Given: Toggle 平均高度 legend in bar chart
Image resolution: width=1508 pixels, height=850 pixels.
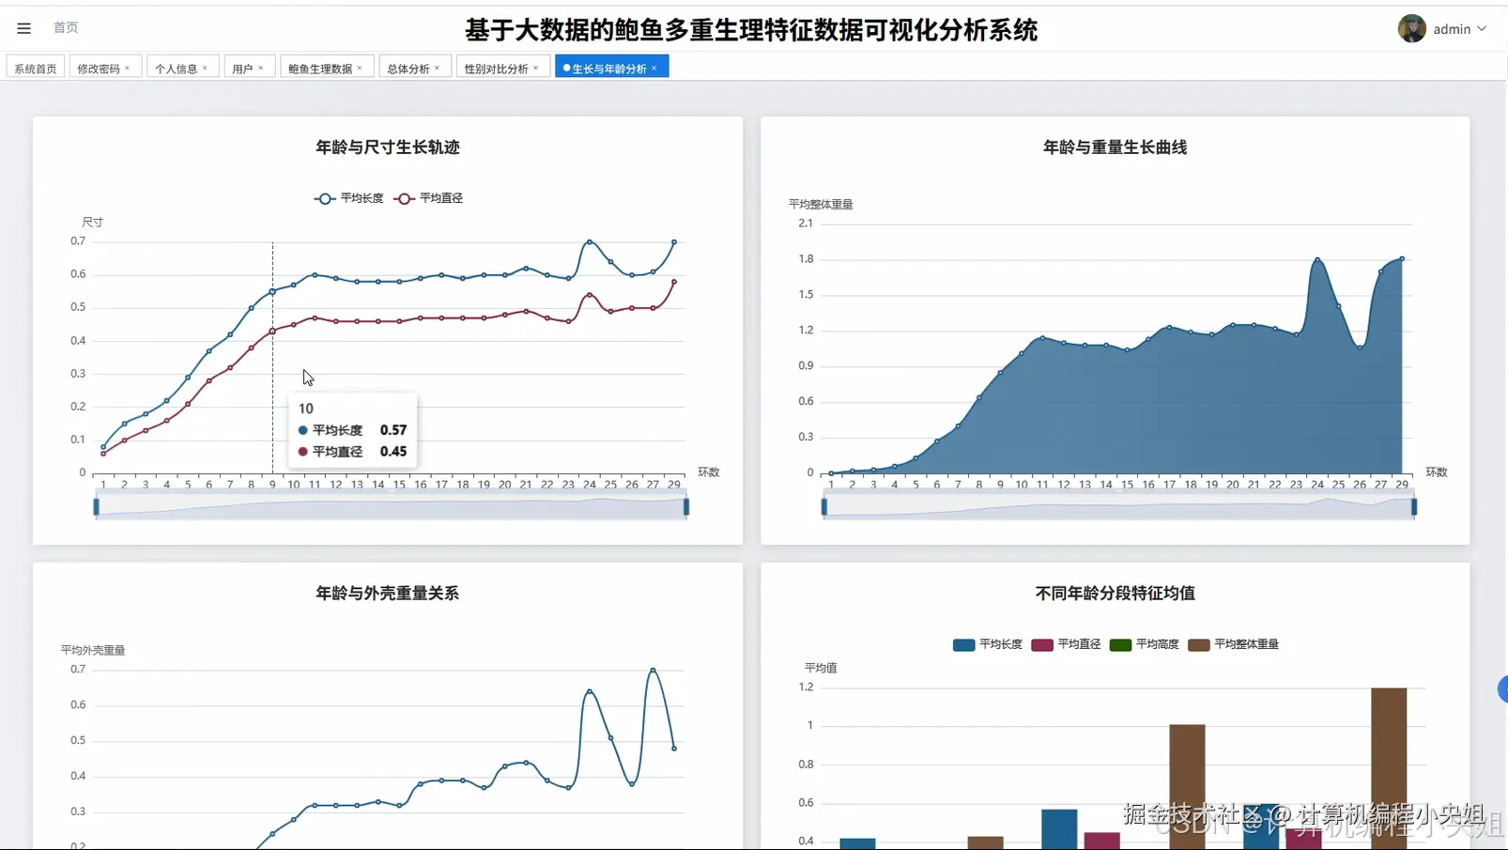Looking at the screenshot, I should [x=1144, y=644].
